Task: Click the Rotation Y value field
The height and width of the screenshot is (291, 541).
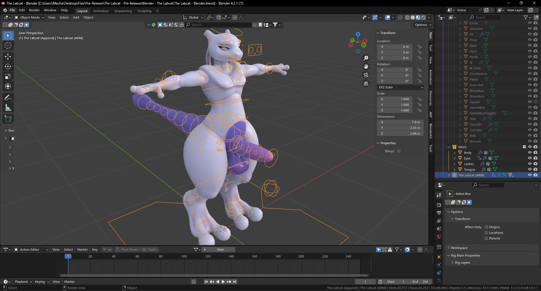Action: 395,75
